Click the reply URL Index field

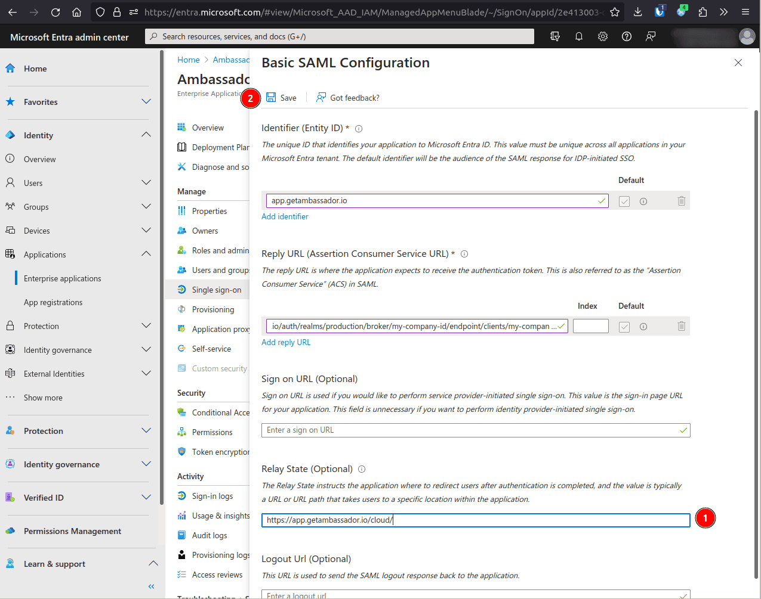point(591,326)
